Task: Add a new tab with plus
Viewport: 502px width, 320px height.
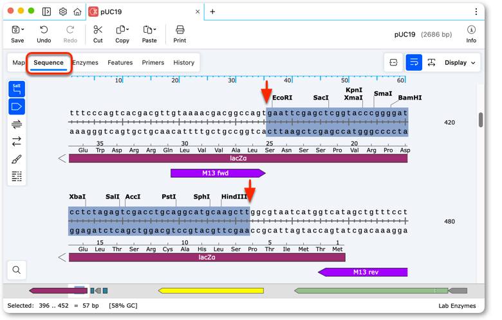Action: [x=212, y=12]
